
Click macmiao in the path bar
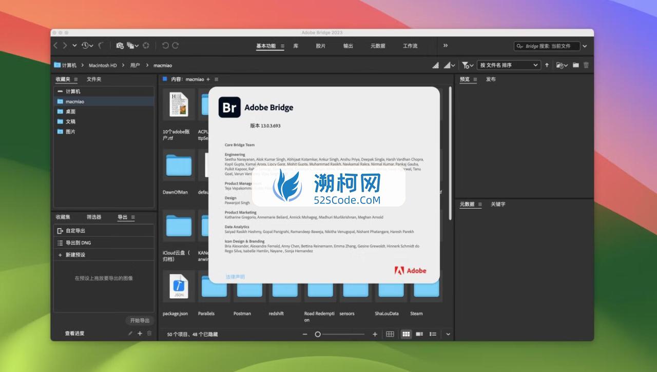tap(163, 65)
